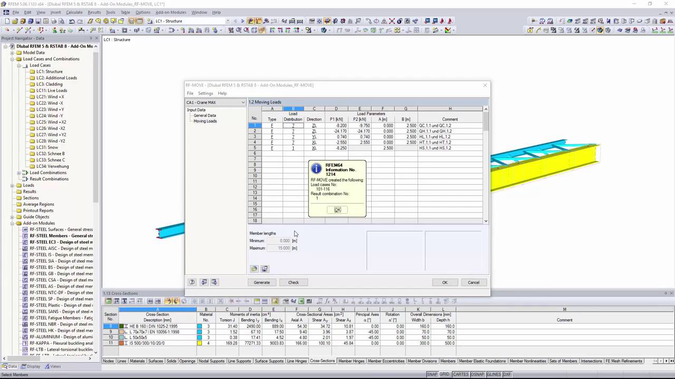This screenshot has height=379, width=675.
Task: Open the Add-on Modules menu
Action: pos(171,12)
